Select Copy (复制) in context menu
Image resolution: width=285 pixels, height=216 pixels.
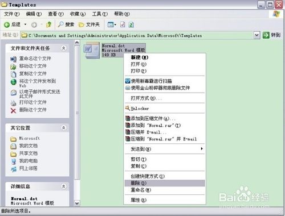tap(165, 166)
